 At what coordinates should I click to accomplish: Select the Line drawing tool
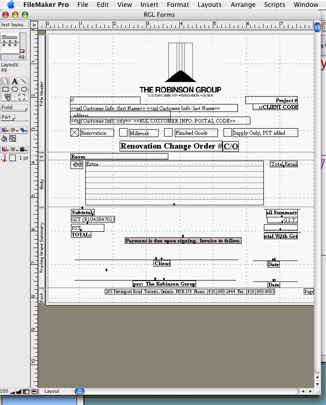pyautogui.click(x=24, y=81)
